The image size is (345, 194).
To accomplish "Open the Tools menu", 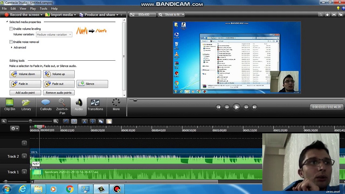I will 43,9.
